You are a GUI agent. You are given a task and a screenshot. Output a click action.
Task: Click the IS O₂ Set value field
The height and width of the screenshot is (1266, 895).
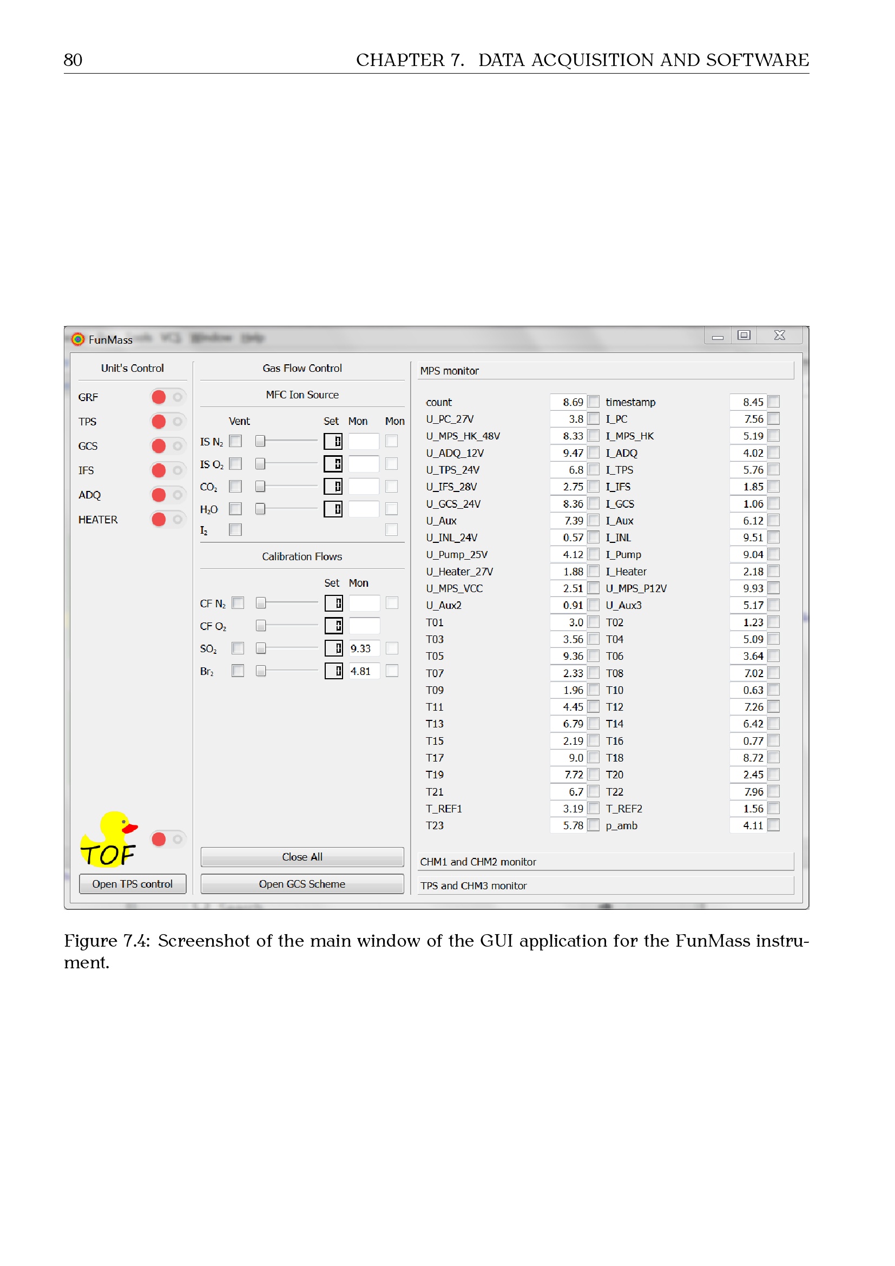tap(333, 464)
